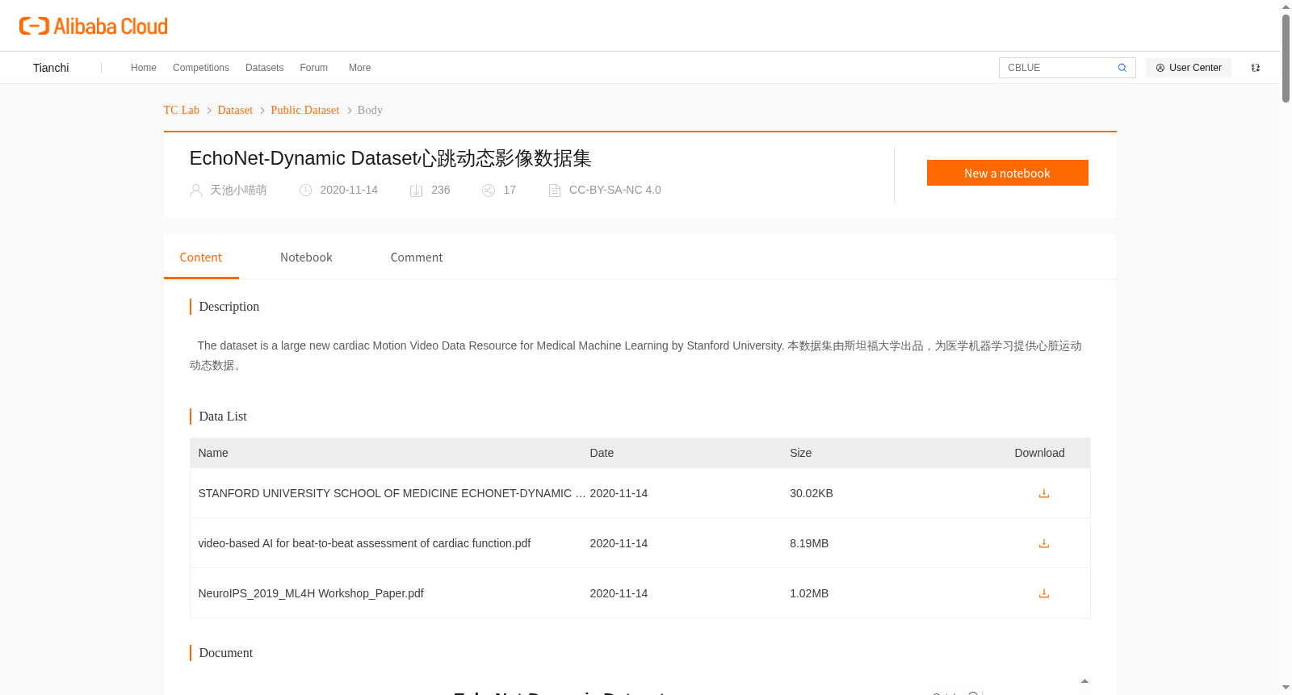Click the author user icon
This screenshot has width=1292, height=695.
[195, 190]
